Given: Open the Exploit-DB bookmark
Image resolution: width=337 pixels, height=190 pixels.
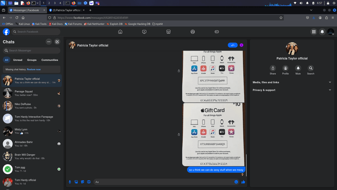Looking at the screenshot, I should (115, 24).
